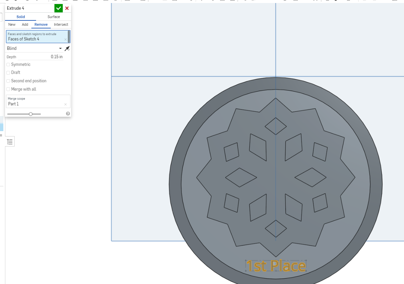
Task: Enable Second end position
Action: (x=8, y=81)
